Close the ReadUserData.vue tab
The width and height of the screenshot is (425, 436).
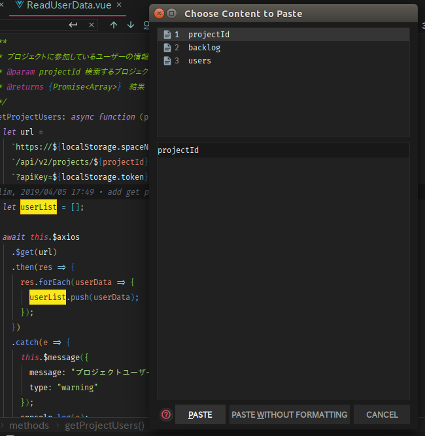pos(119,5)
